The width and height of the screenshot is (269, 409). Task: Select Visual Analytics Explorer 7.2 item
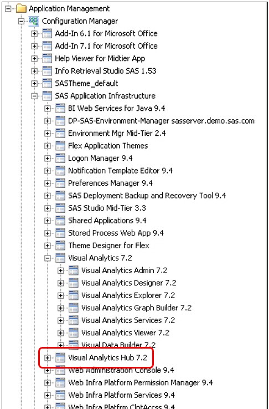tap(128, 295)
